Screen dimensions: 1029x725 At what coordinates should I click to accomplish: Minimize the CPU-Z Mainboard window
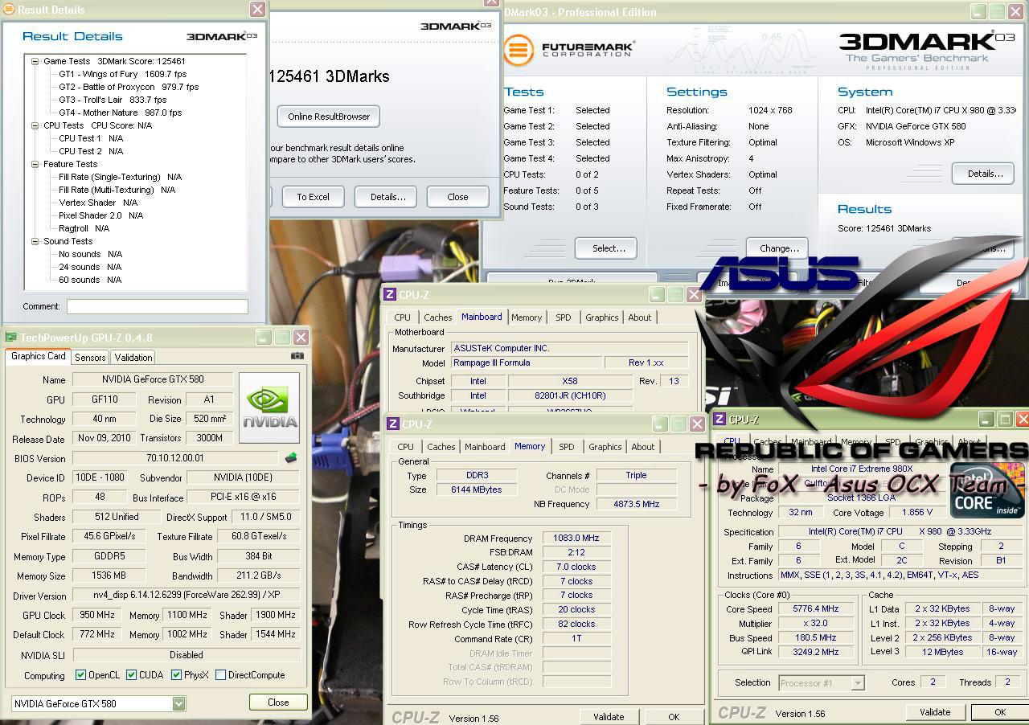(657, 295)
